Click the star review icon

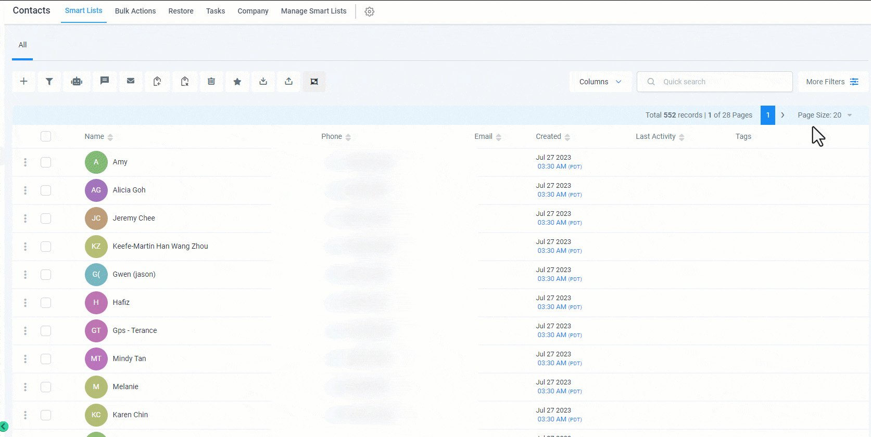pos(237,82)
